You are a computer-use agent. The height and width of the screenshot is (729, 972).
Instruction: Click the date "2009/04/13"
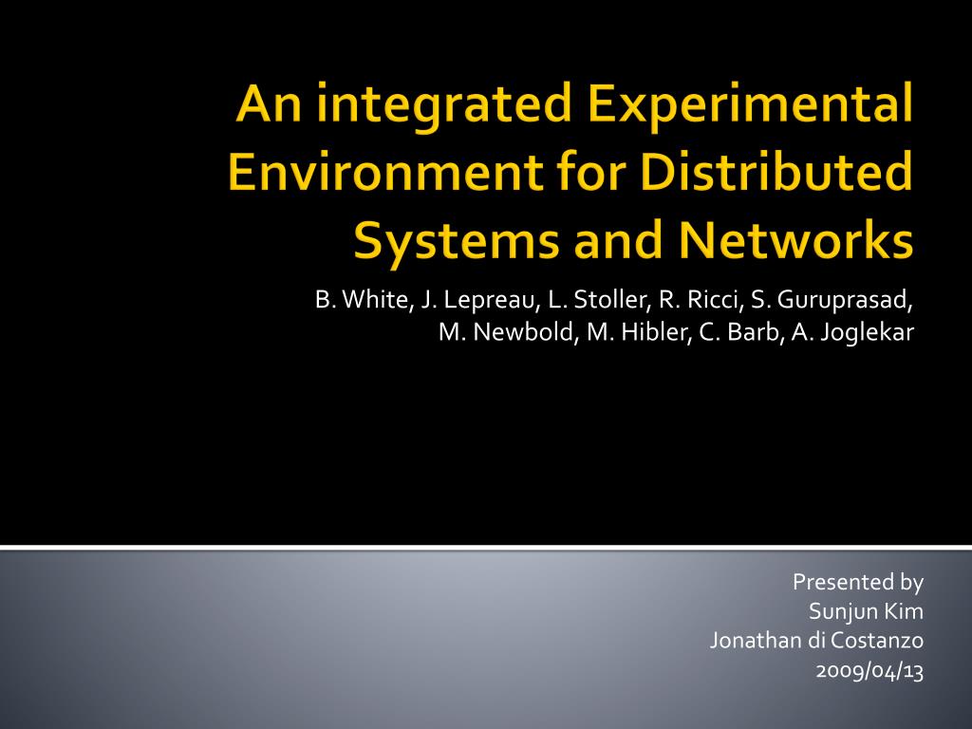[x=869, y=671]
